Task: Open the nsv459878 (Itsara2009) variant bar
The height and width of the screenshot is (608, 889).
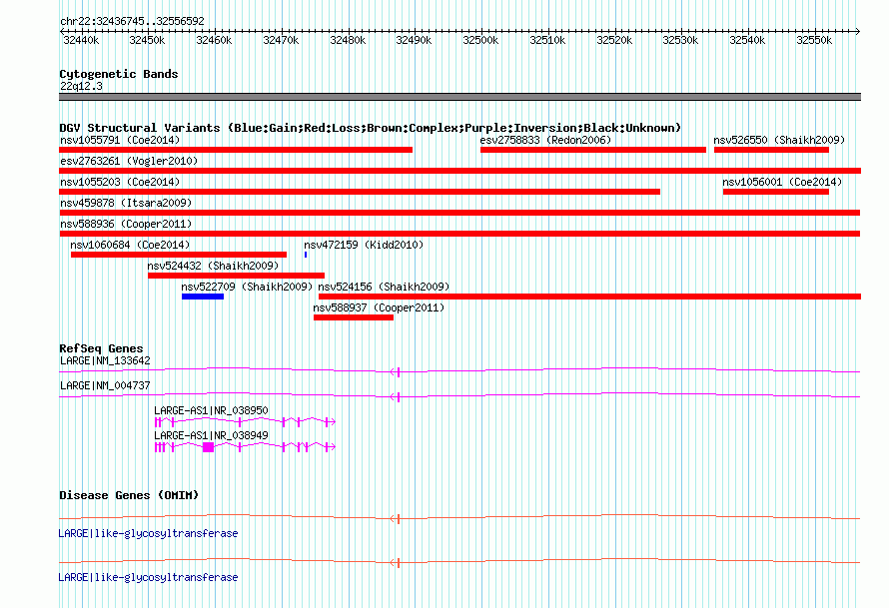Action: [459, 213]
